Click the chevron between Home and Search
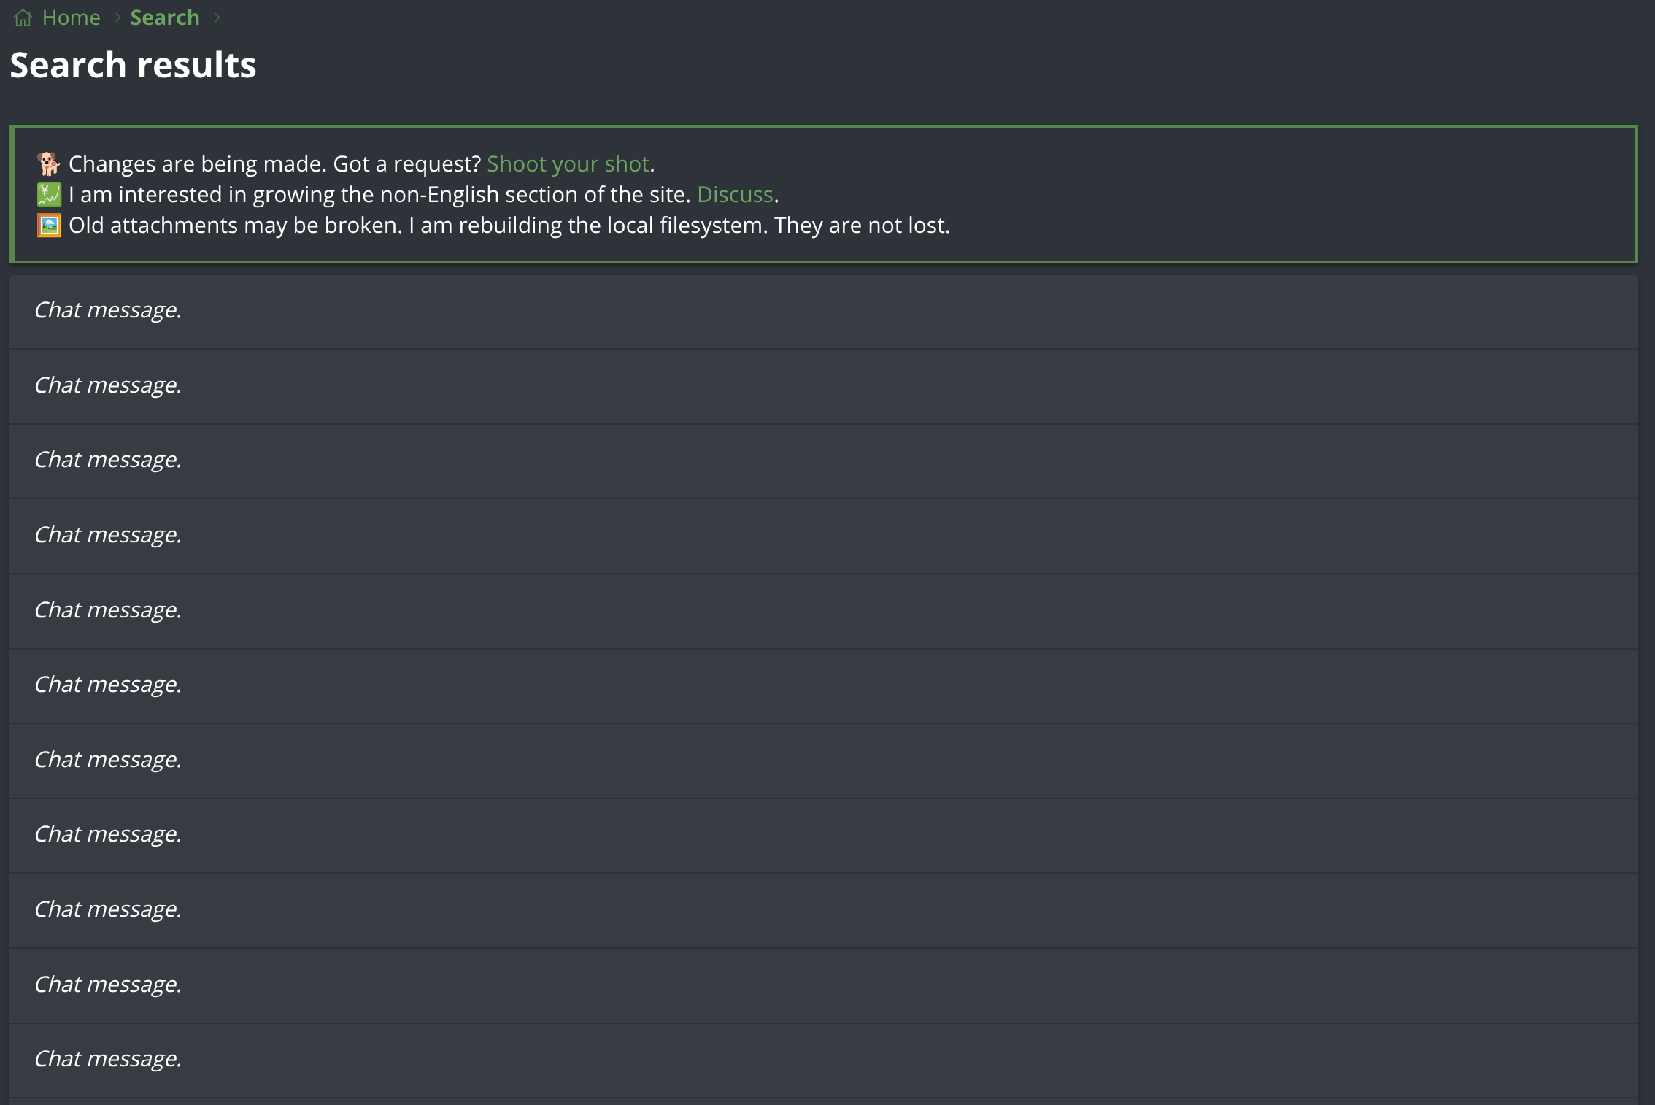The height and width of the screenshot is (1105, 1655). pos(117,18)
